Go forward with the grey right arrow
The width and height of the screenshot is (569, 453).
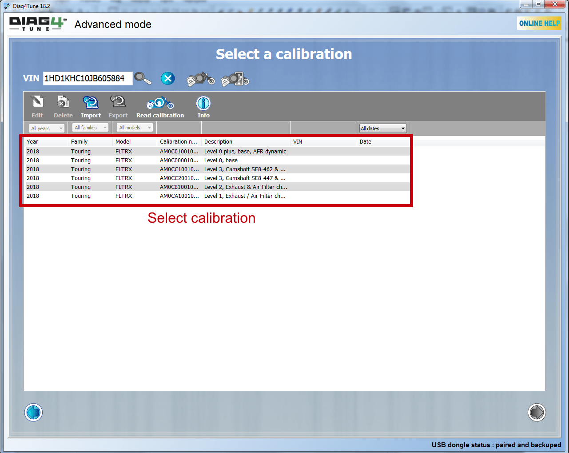coord(537,413)
